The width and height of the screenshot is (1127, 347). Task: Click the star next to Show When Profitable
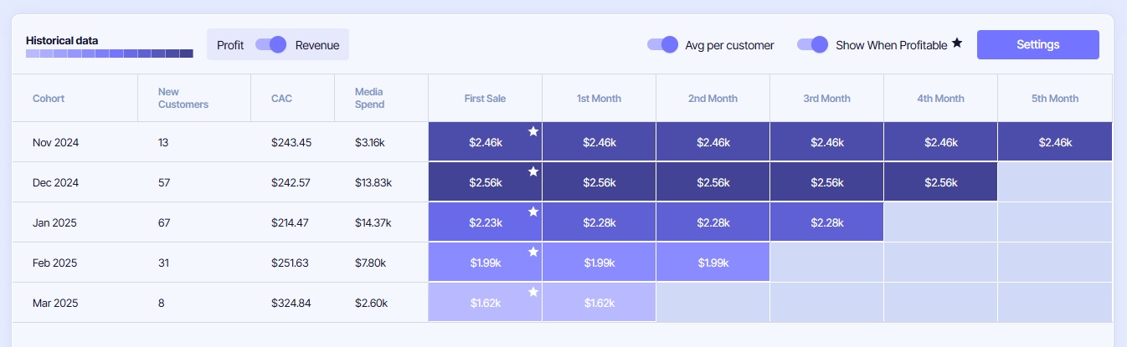[x=957, y=43]
